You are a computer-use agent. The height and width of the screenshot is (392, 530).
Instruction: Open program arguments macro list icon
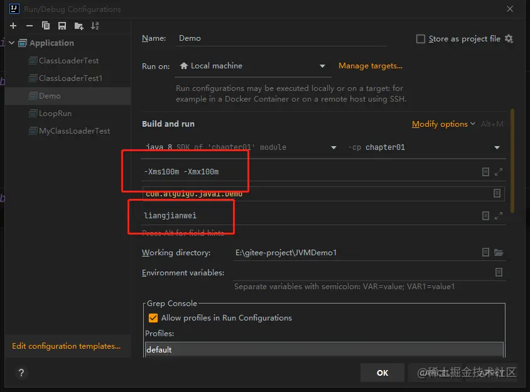(485, 216)
